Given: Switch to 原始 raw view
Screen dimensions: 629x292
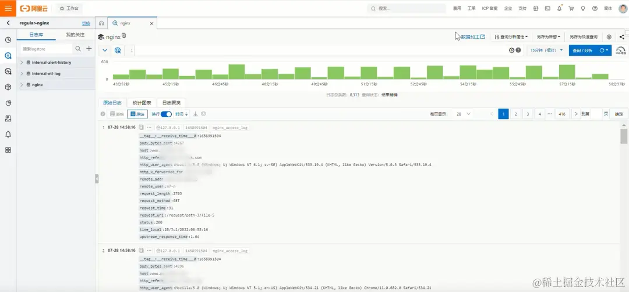Looking at the screenshot, I should [137, 114].
